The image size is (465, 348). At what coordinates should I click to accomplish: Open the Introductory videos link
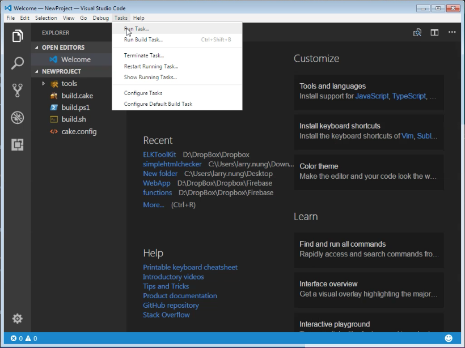[174, 277]
